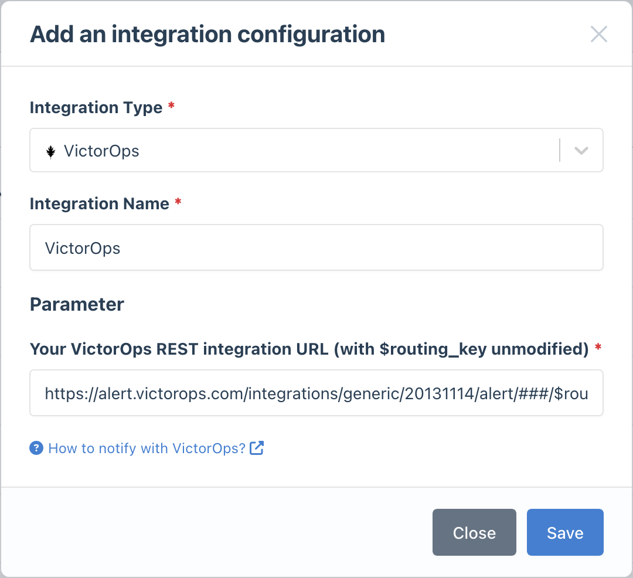633x578 pixels.
Task: Click the Close button
Action: pyautogui.click(x=474, y=532)
